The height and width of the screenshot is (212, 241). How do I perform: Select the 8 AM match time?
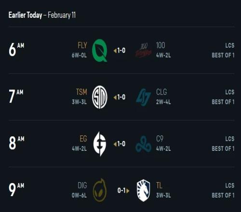[x=16, y=143]
